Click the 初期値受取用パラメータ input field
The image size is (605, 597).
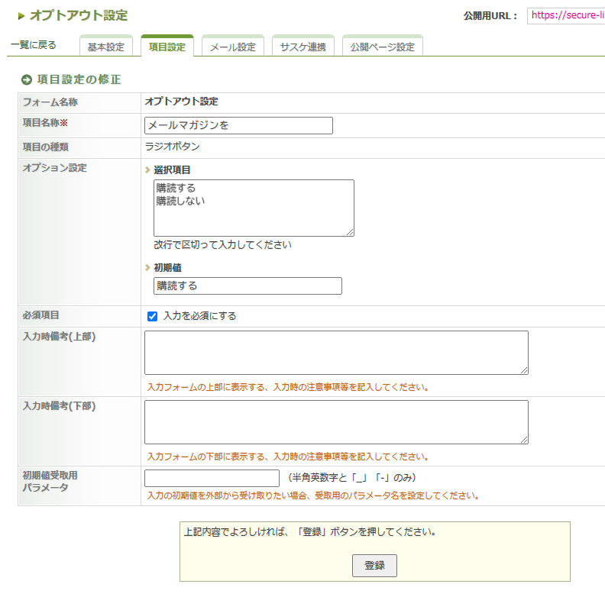(x=212, y=478)
